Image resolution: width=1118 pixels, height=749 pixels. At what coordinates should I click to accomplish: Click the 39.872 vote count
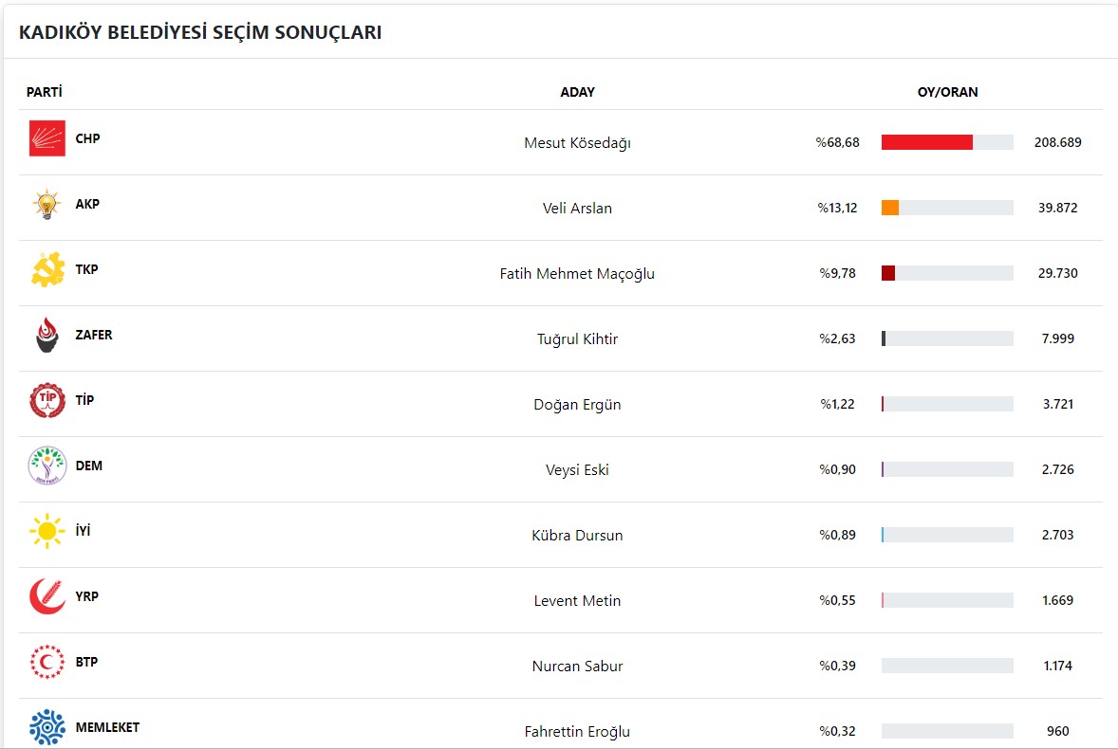coord(1058,208)
